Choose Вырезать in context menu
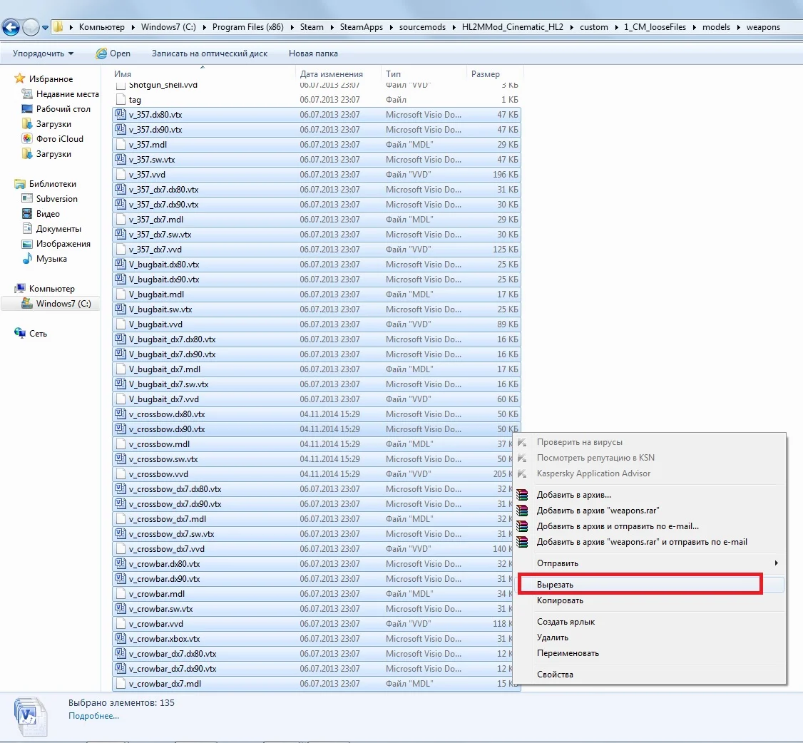 click(x=650, y=585)
